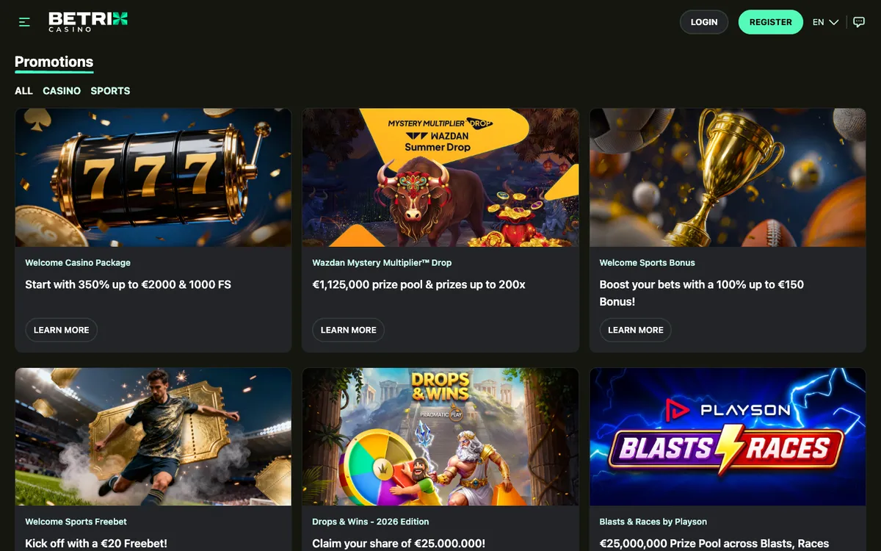Image resolution: width=881 pixels, height=551 pixels.
Task: Open the Drops & Wins banner image
Action: coord(440,436)
